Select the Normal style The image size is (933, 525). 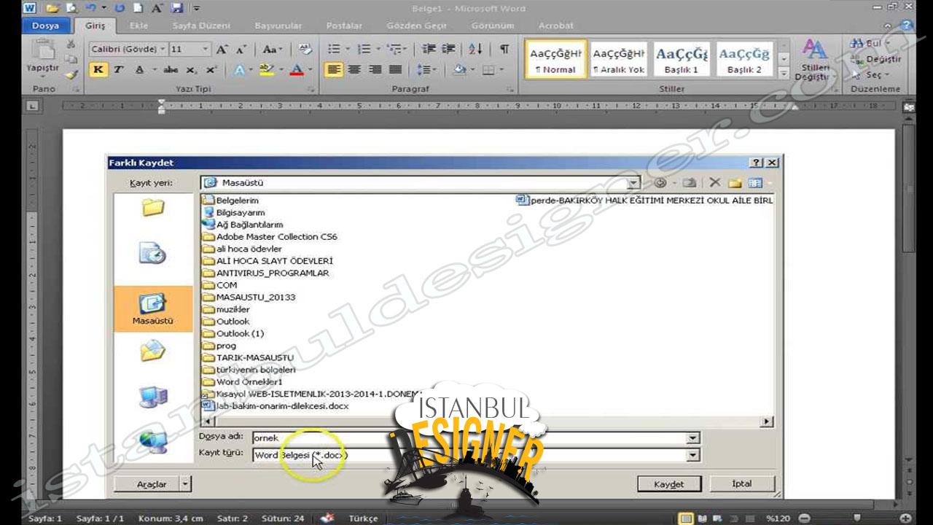[555, 60]
